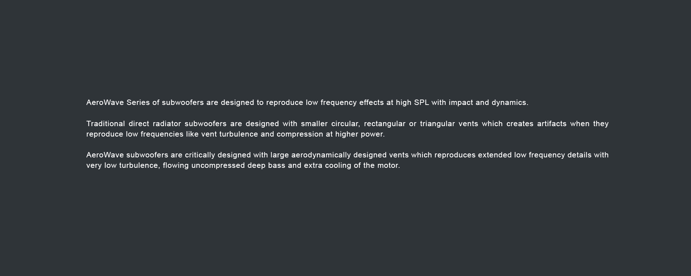Click the phrase 'impact and dynamics'

488,103
